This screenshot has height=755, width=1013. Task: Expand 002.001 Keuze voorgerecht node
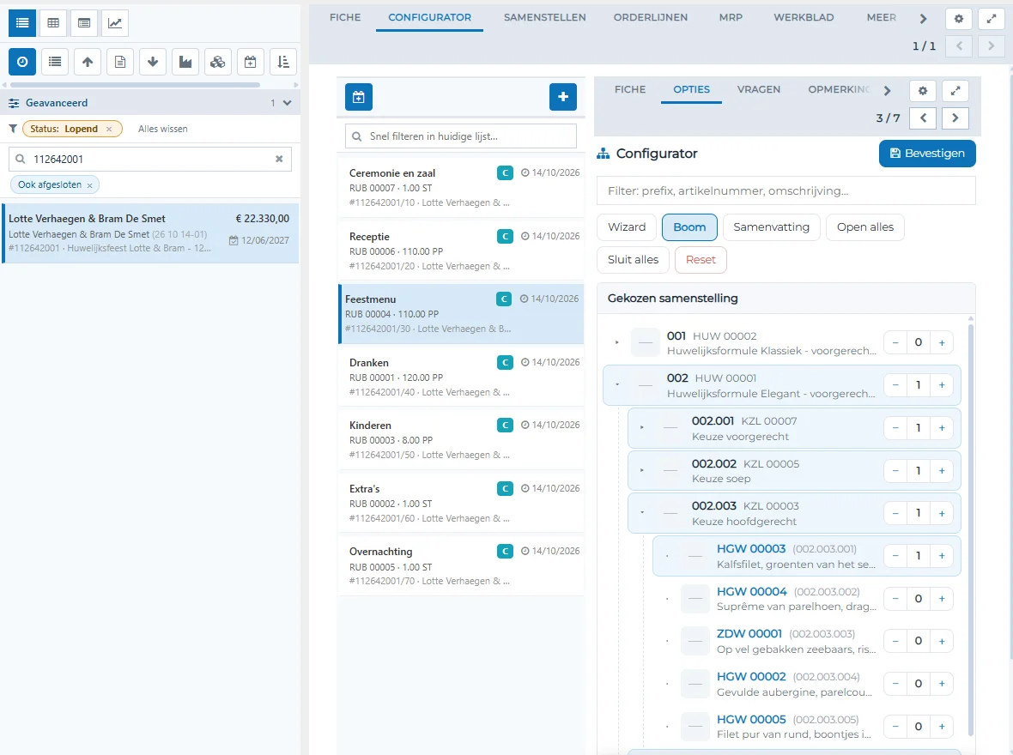[641, 427]
